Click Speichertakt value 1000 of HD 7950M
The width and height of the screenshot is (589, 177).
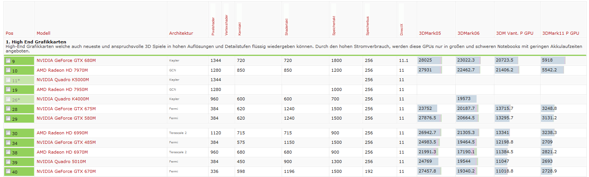tap(337, 89)
